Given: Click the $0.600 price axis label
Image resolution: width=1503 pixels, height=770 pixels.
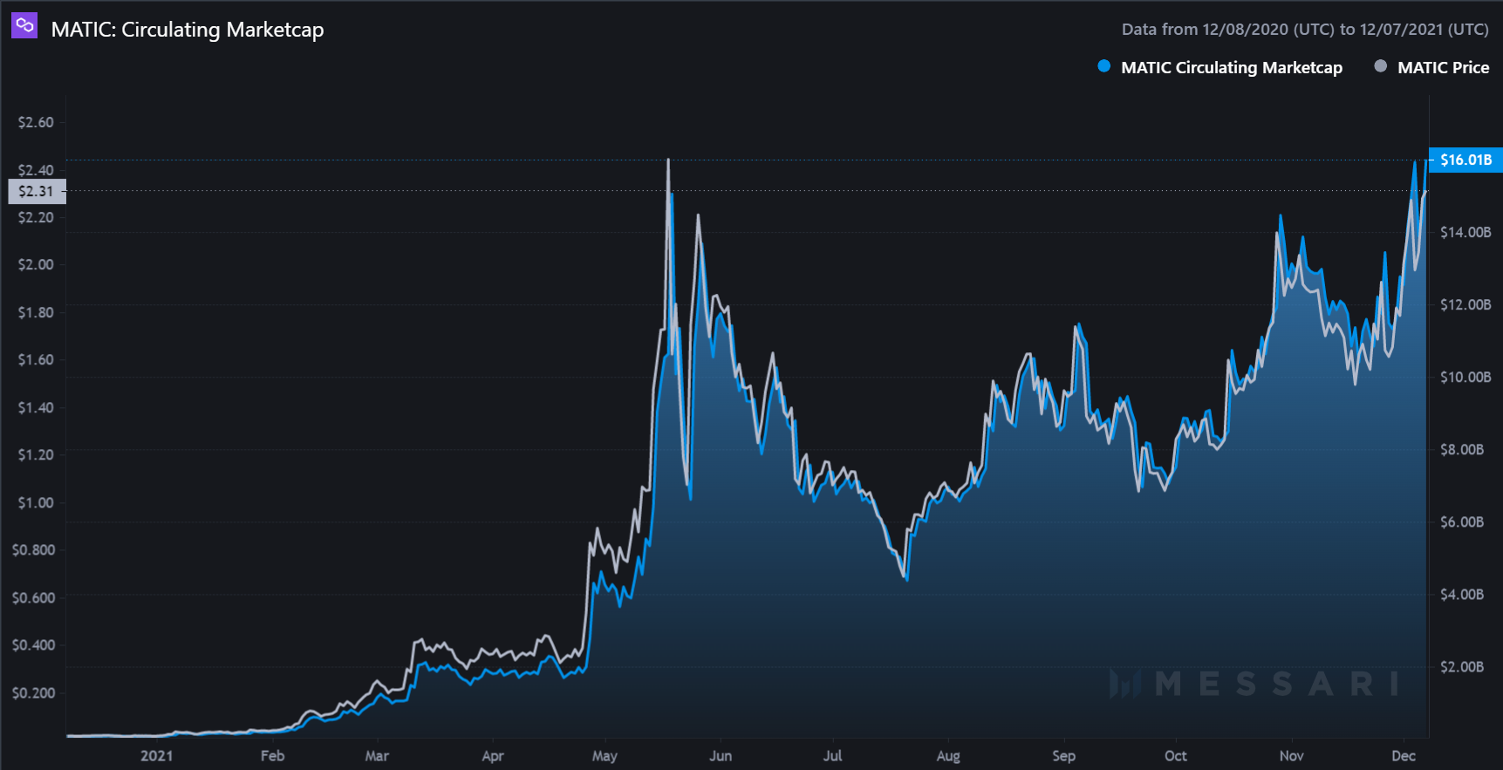Looking at the screenshot, I should click(x=33, y=597).
